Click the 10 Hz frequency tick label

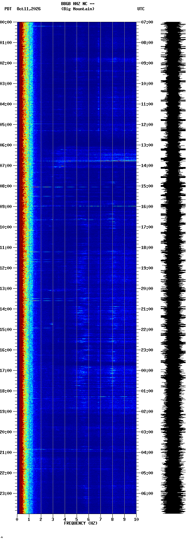click(x=136, y=519)
